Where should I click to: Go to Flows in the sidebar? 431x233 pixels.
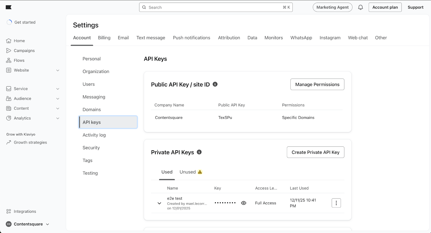[19, 60]
